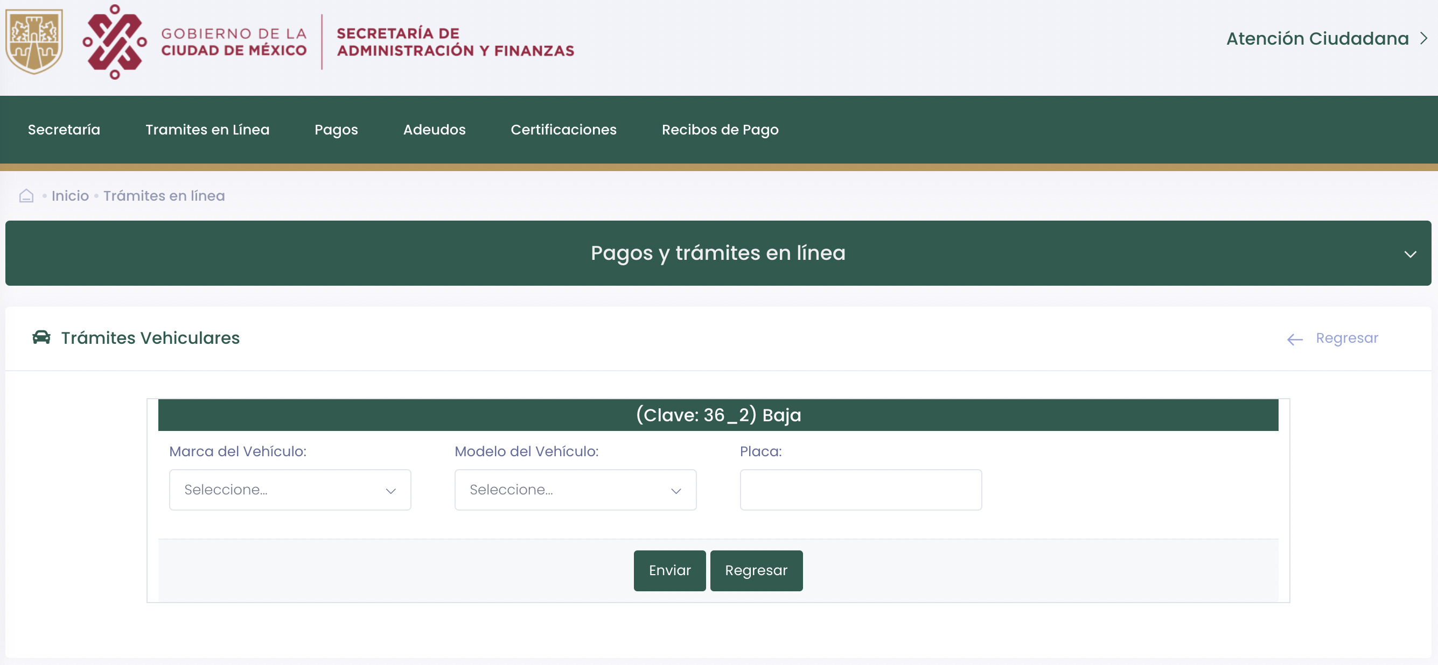Click the home icon in the breadcrumb
Image resolution: width=1438 pixels, height=665 pixels.
click(26, 196)
